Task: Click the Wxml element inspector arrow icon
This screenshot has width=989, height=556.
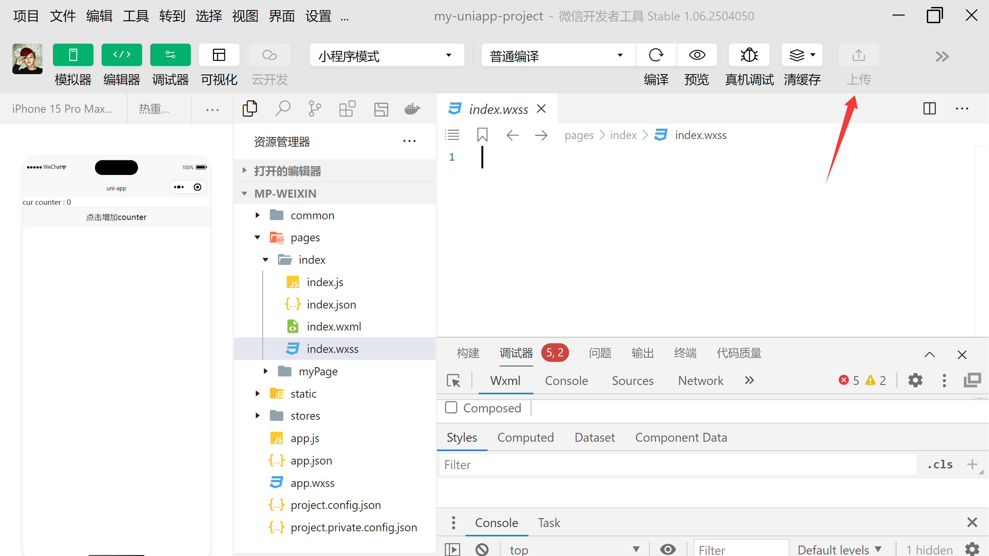Action: coord(454,381)
